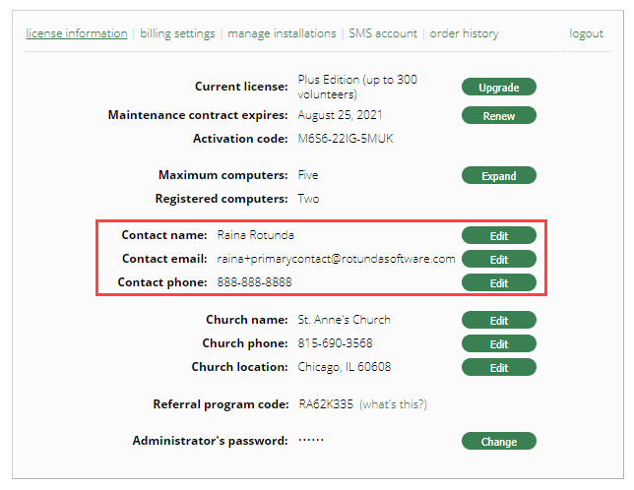This screenshot has height=490, width=634.
Task: View the order history tab
Action: click(465, 33)
